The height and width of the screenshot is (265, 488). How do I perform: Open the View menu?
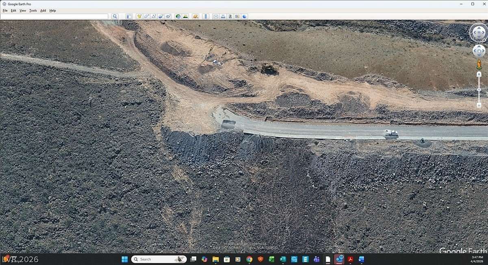click(22, 10)
